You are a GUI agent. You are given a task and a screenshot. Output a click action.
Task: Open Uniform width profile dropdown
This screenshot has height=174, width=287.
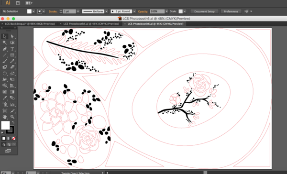pos(107,11)
